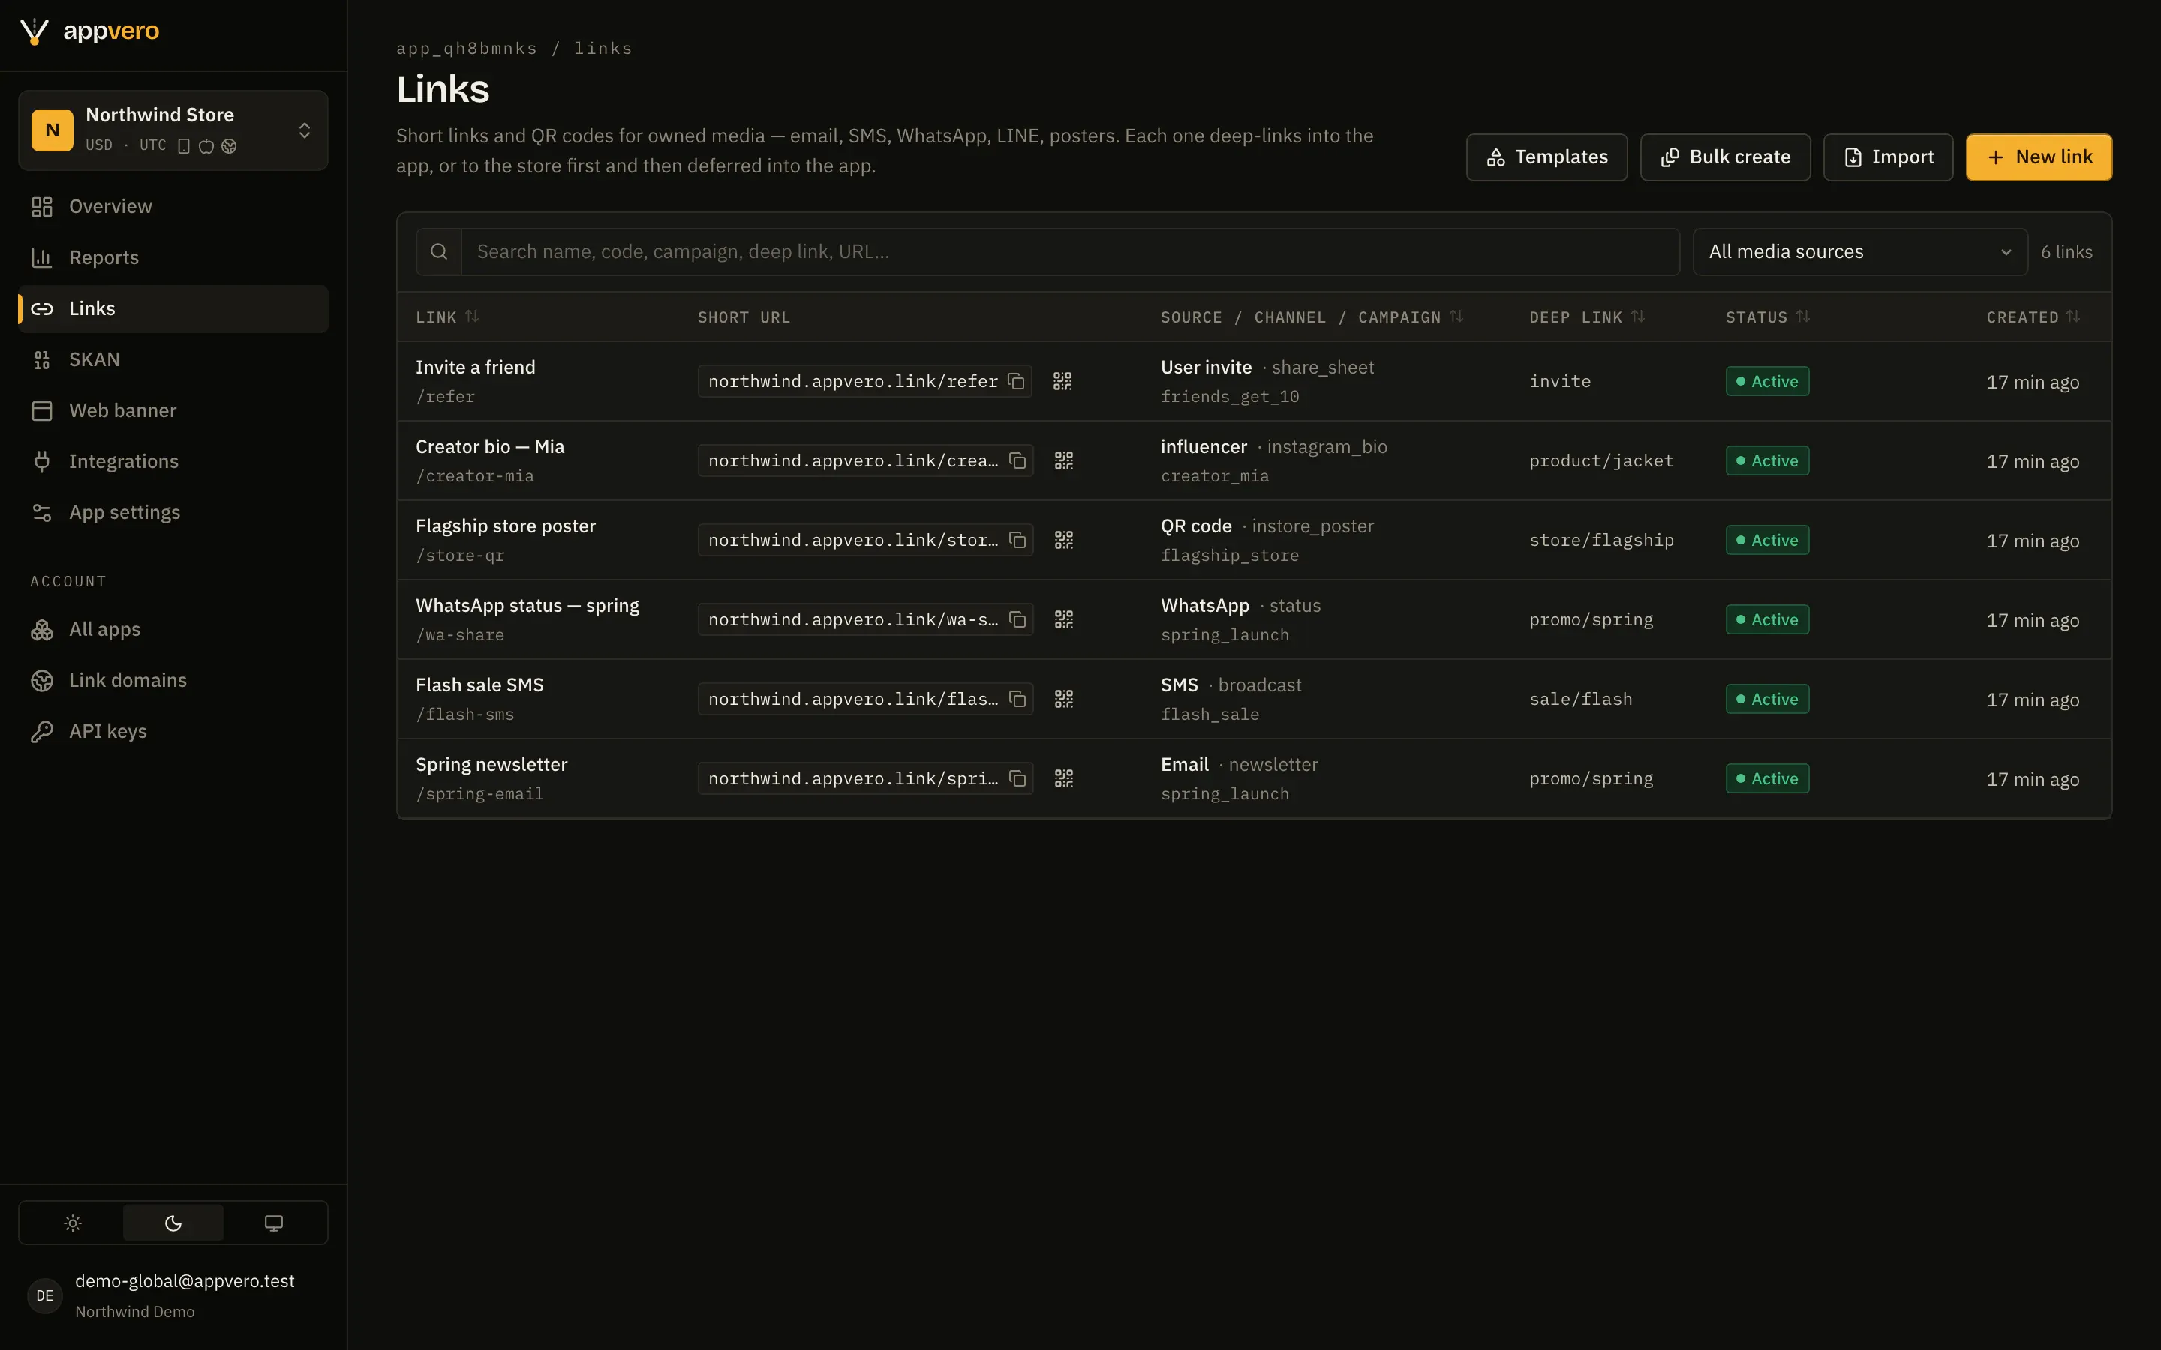Copy the Spring newsletter short URL

pyautogui.click(x=1017, y=778)
